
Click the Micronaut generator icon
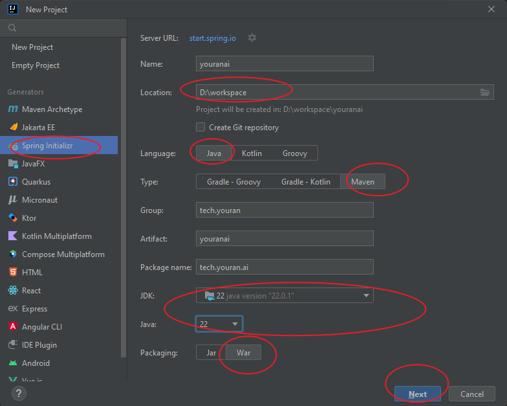[13, 199]
